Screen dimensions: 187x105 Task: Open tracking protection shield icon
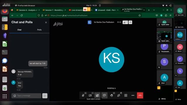pos(39,15)
